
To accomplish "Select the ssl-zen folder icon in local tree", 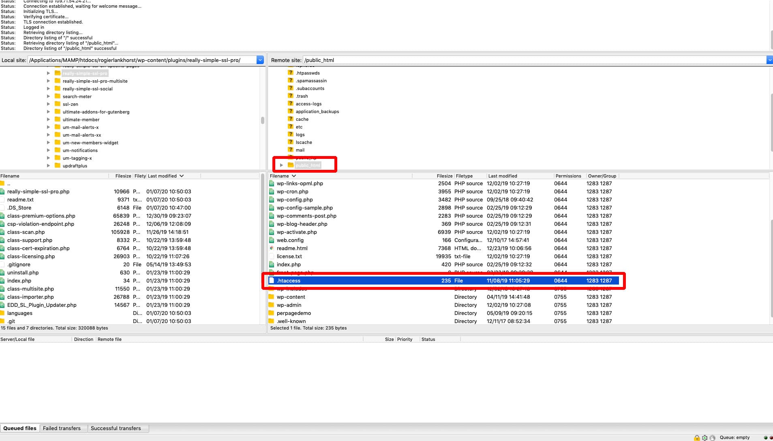I will (x=57, y=104).
